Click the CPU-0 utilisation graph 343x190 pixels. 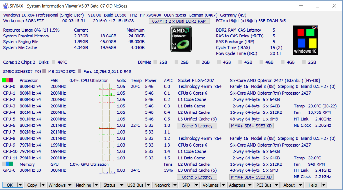tap(107, 87)
